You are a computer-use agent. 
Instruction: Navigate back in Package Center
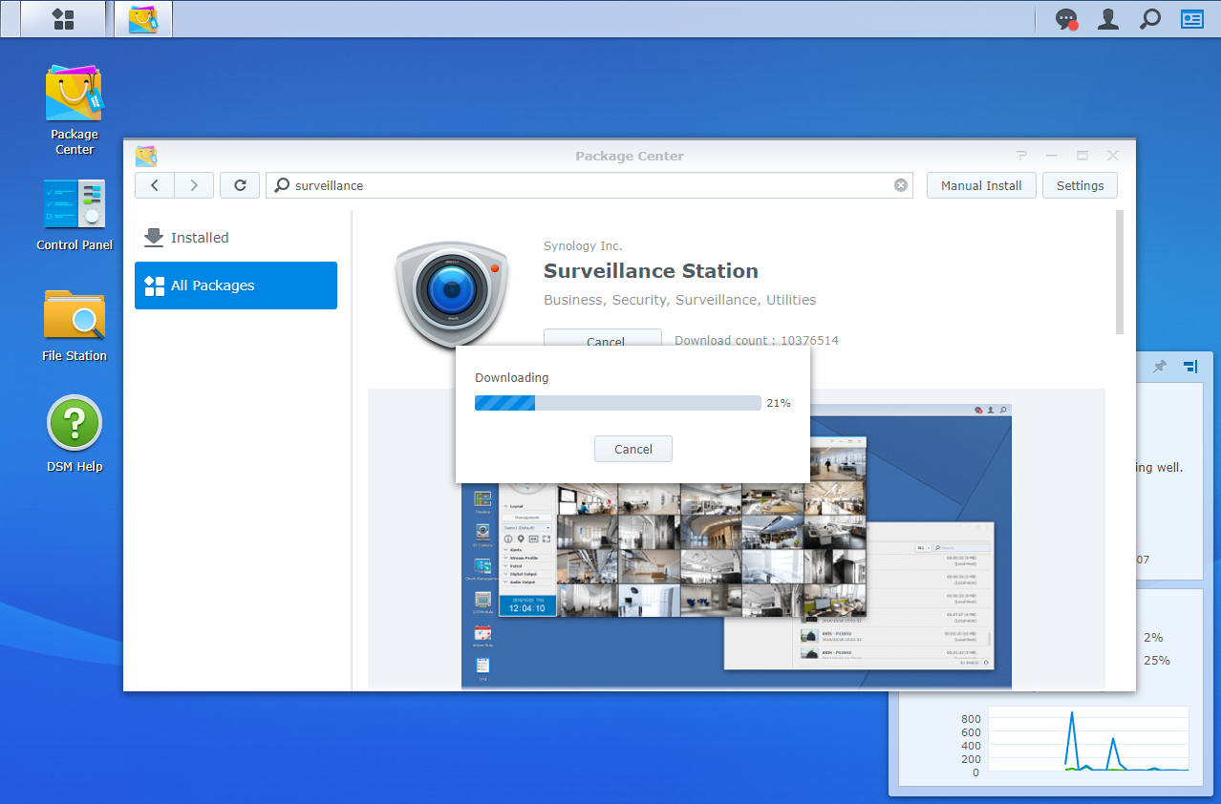(154, 185)
